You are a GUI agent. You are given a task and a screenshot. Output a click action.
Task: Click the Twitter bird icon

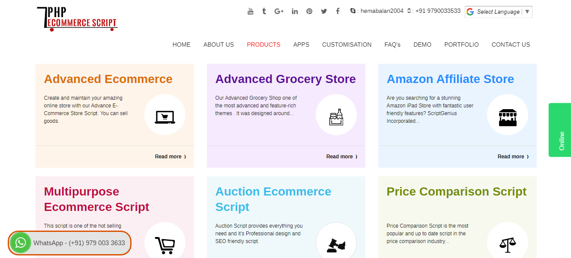(x=324, y=11)
